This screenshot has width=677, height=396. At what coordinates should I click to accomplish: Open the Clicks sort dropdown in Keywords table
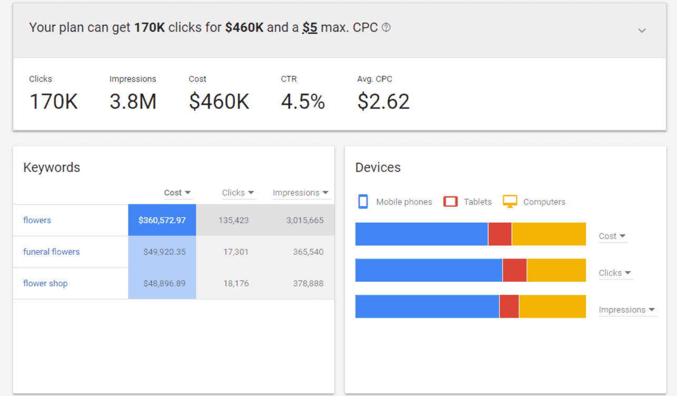[238, 193]
